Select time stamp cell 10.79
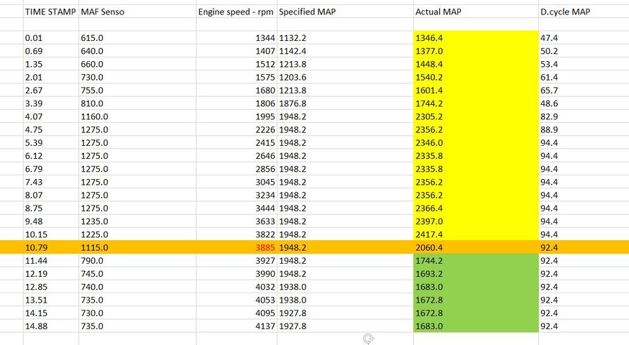This screenshot has width=629, height=345. [50, 247]
